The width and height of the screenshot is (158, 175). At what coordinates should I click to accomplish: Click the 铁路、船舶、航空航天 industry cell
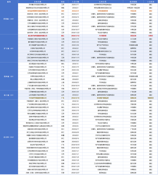tap(103, 89)
